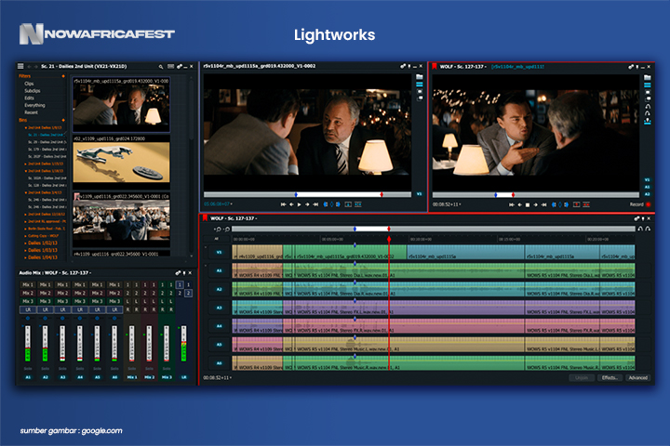Mark out point in source viewer
The width and height of the screenshot is (670, 446).
point(338,204)
